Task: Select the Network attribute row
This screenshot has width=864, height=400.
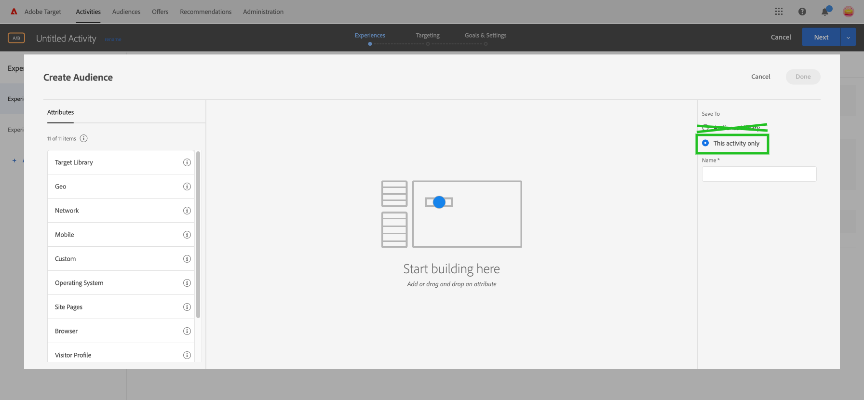Action: [121, 211]
